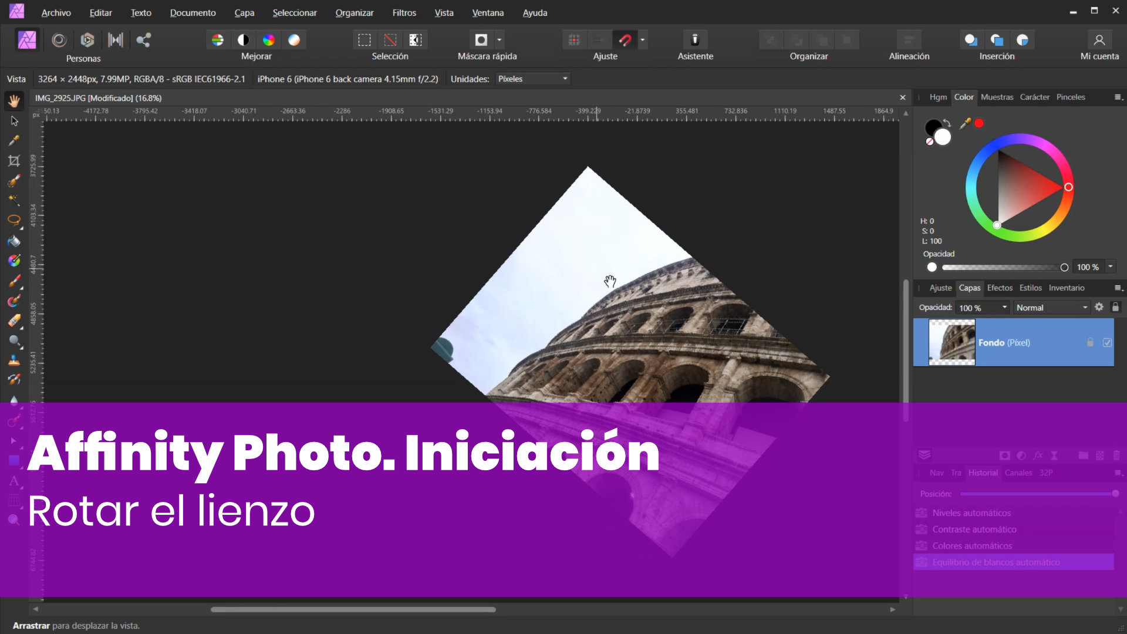1127x634 pixels.
Task: Select the Paint Brush tool
Action: pos(14,281)
